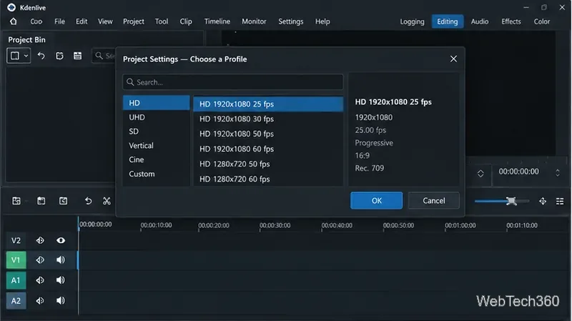Screen dimensions: 572x321
Task: Select the V1 track header label
Action: [16, 260]
